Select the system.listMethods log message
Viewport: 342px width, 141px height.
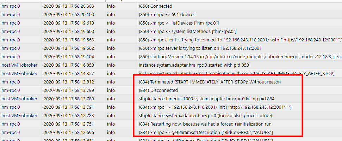187,32
